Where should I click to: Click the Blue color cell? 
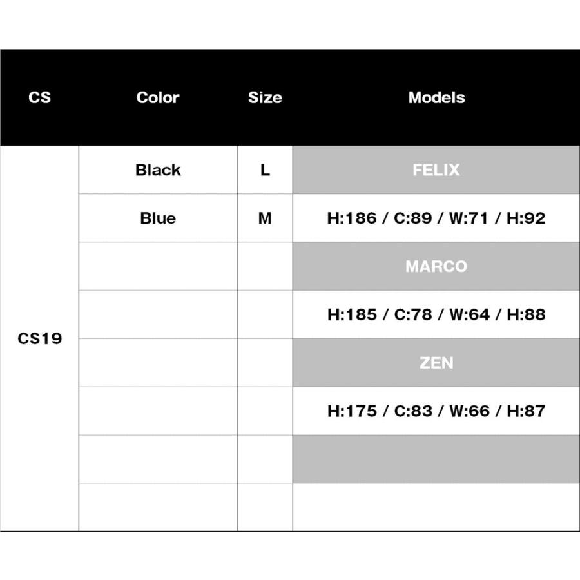(x=158, y=218)
